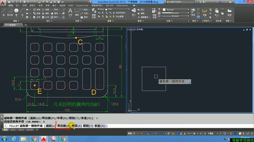Open the Layer Properties manager icon

[x=94, y=13]
